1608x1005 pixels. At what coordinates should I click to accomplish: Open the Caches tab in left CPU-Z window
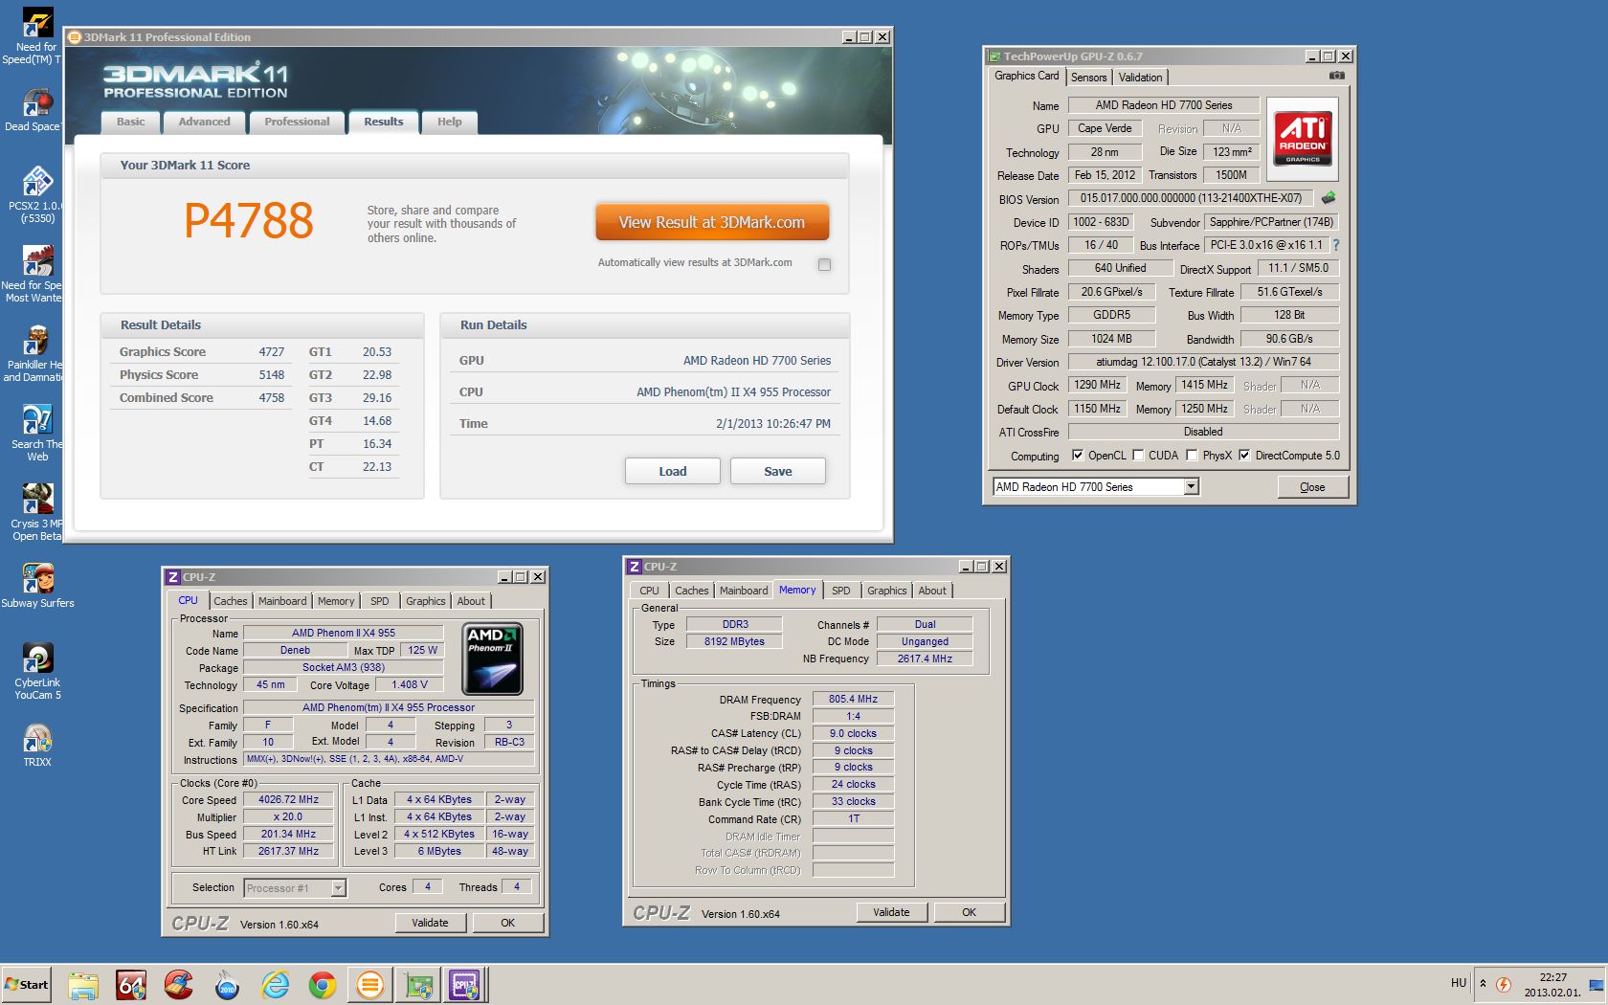pyautogui.click(x=230, y=601)
